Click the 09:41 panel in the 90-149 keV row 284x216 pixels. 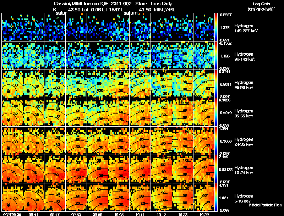coord(34,55)
